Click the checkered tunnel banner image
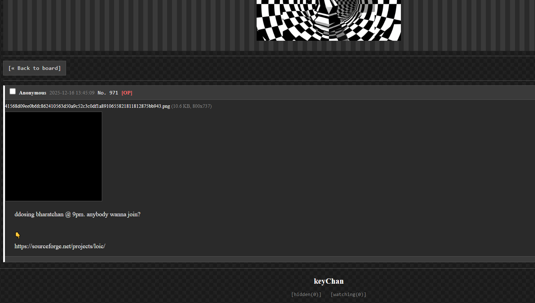This screenshot has height=303, width=535. pos(329,20)
